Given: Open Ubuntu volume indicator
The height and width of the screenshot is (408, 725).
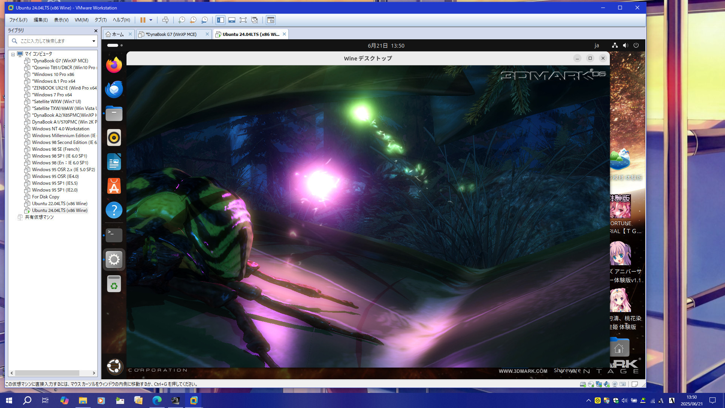Looking at the screenshot, I should click(625, 45).
